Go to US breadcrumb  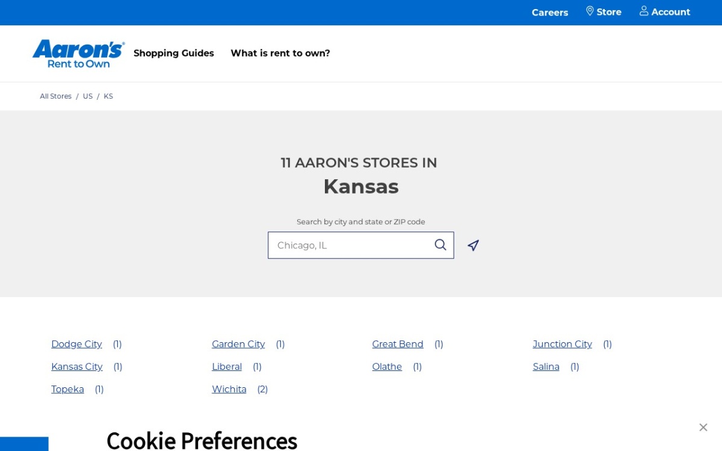pyautogui.click(x=88, y=96)
